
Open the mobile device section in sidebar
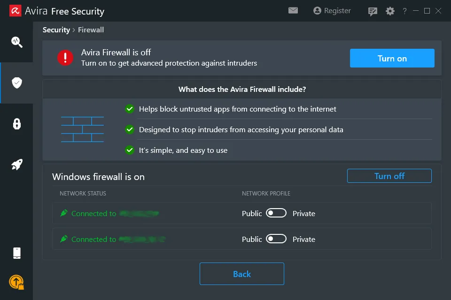17,253
